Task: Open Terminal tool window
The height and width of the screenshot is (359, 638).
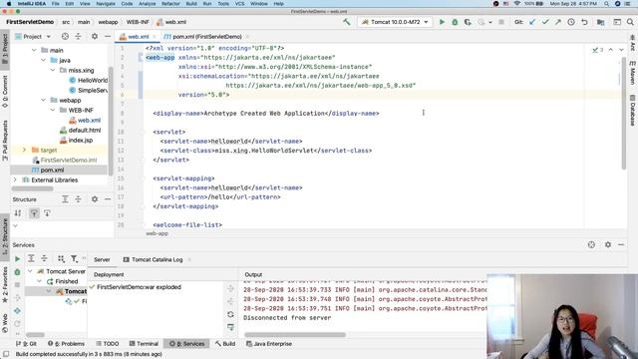Action: click(x=144, y=344)
